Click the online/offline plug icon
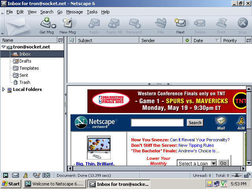The height and width of the screenshot is (189, 252). click(x=236, y=175)
